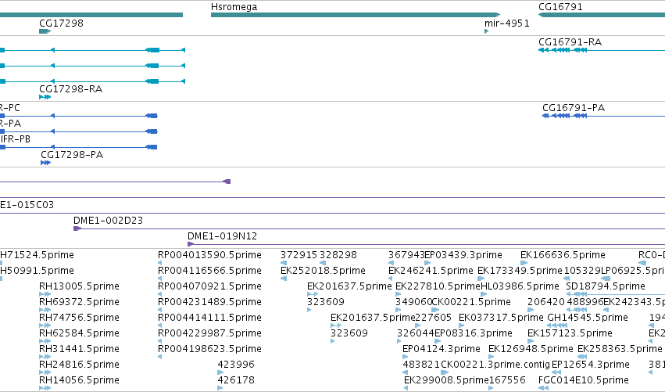Open the EK258363.5prime EST label
Image resolution: width=665 pixels, height=392 pixels.
(620, 349)
